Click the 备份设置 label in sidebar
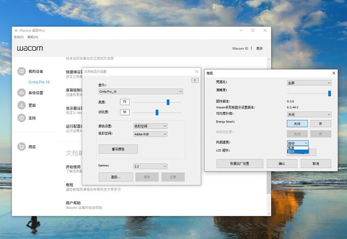This screenshot has width=347, height=239. click(36, 93)
